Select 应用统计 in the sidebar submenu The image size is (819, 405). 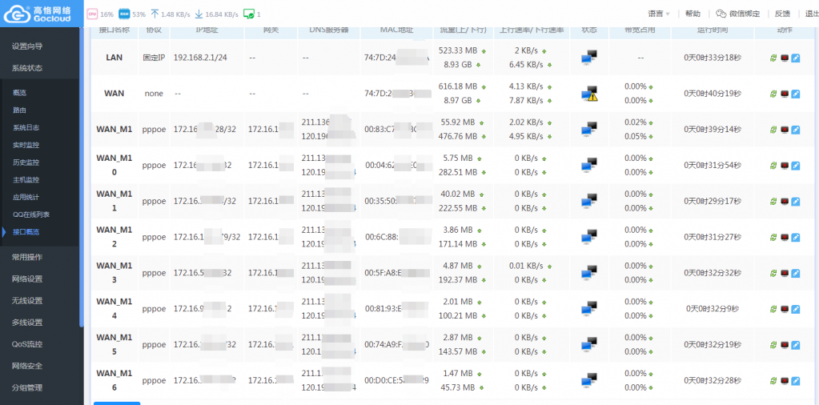point(26,197)
